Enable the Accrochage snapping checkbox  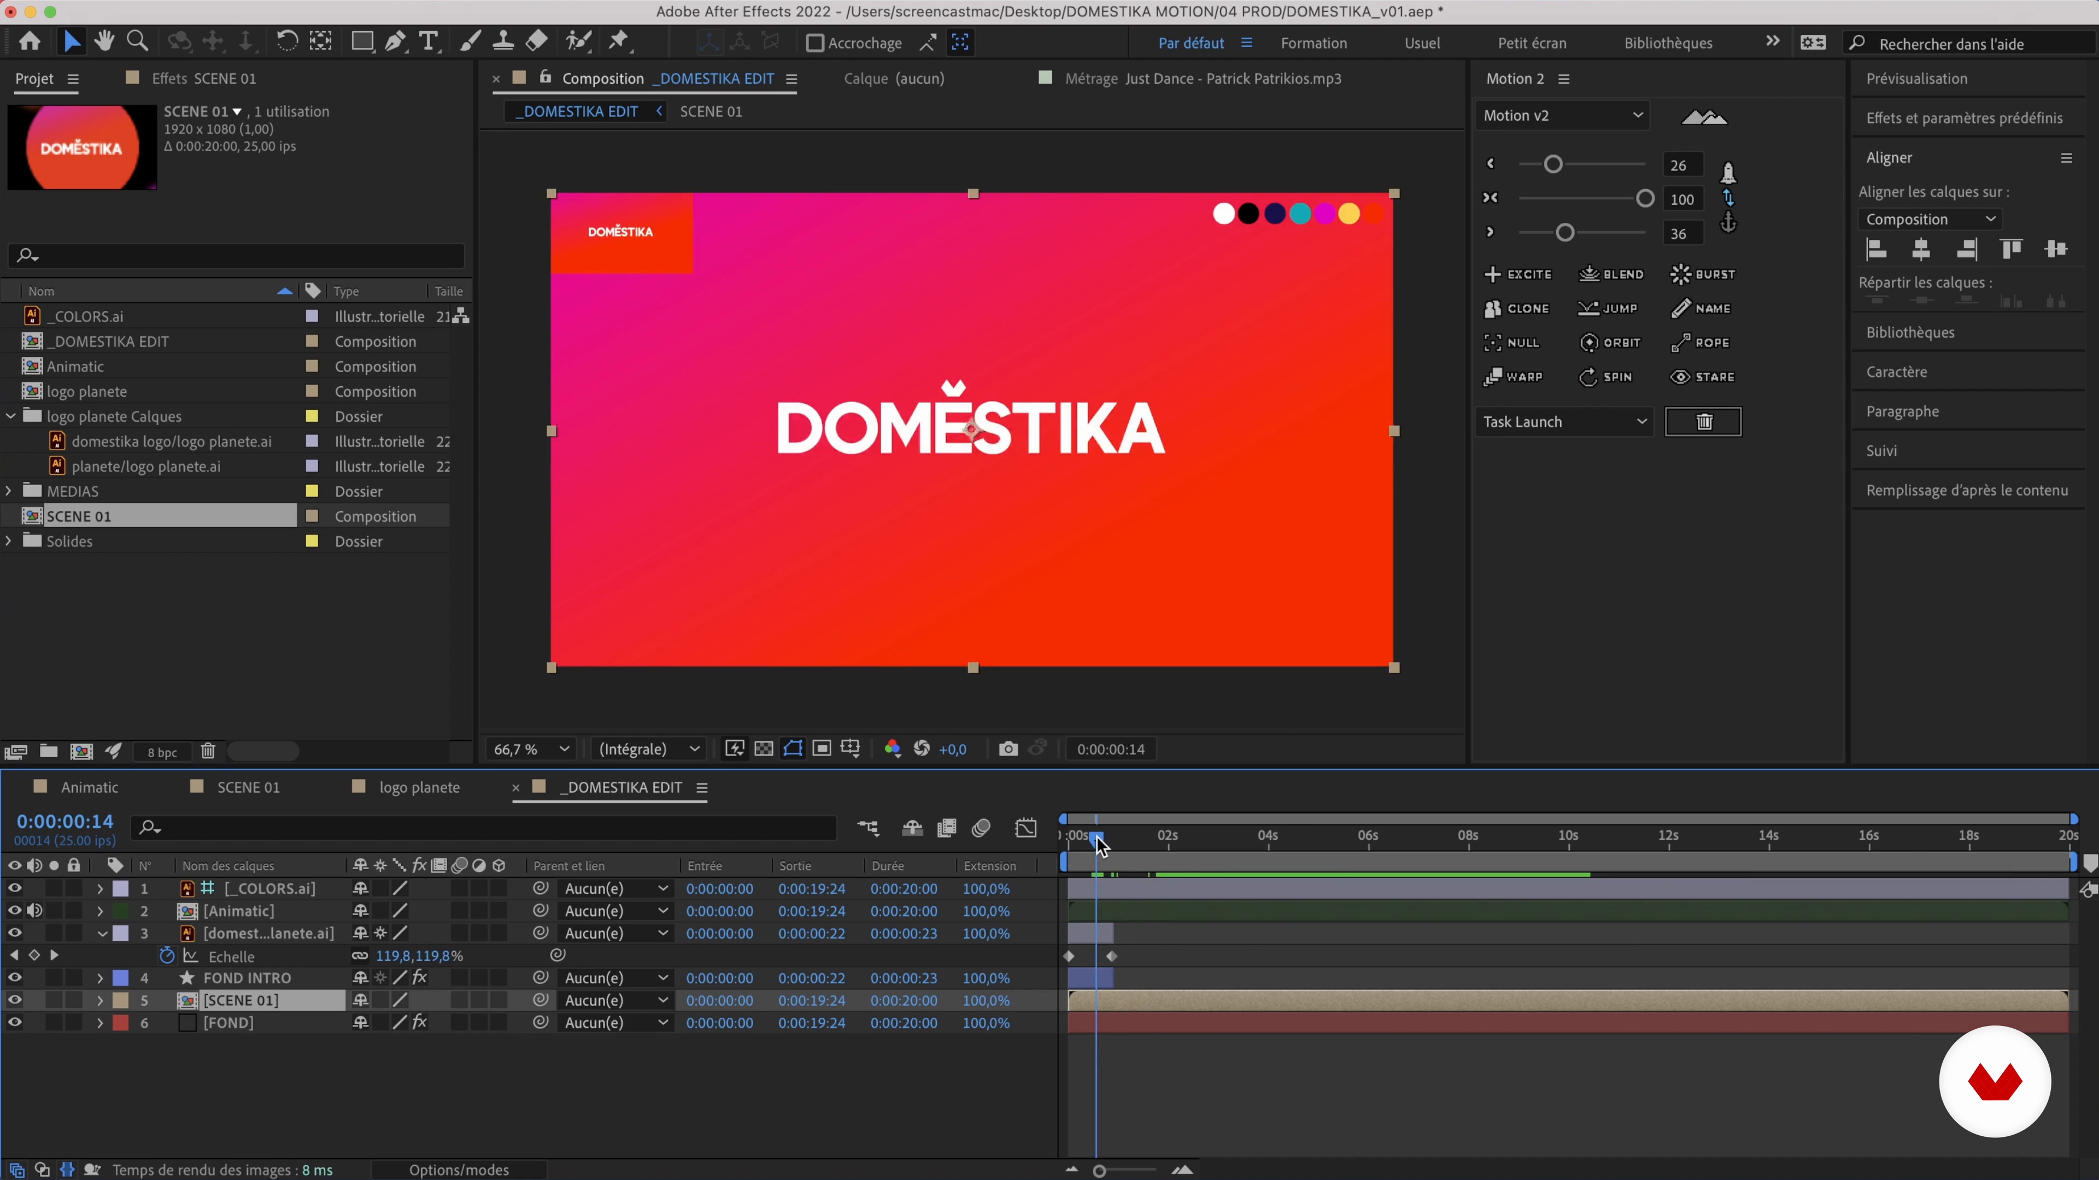[814, 43]
